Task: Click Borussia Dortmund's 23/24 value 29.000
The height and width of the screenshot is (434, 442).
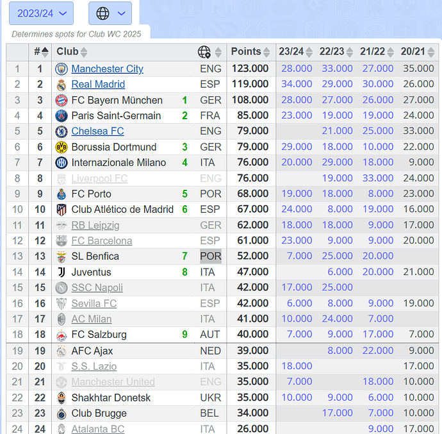Action: pyautogui.click(x=297, y=147)
